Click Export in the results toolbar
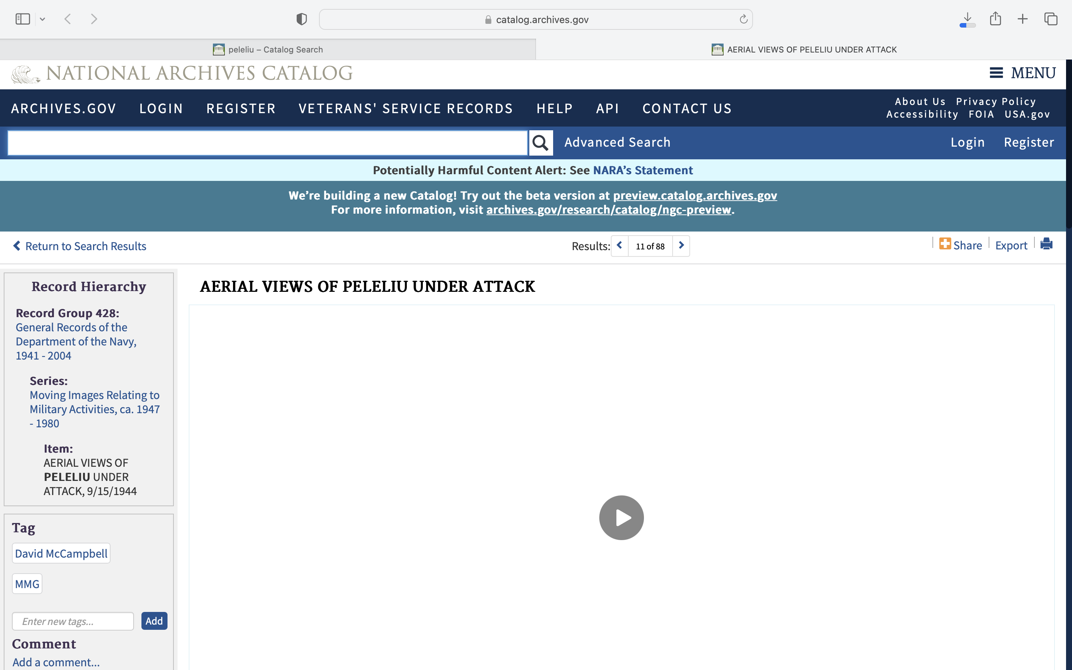The image size is (1072, 670). [x=1011, y=246]
